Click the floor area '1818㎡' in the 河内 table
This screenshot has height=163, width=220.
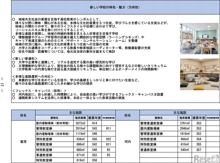click(x=185, y=134)
